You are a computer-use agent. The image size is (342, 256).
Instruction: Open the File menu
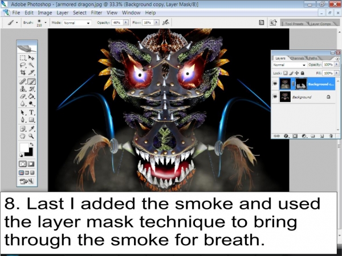[16, 13]
